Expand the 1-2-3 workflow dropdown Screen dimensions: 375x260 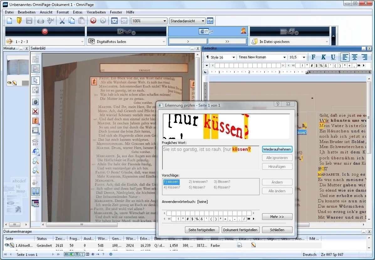tap(82, 41)
